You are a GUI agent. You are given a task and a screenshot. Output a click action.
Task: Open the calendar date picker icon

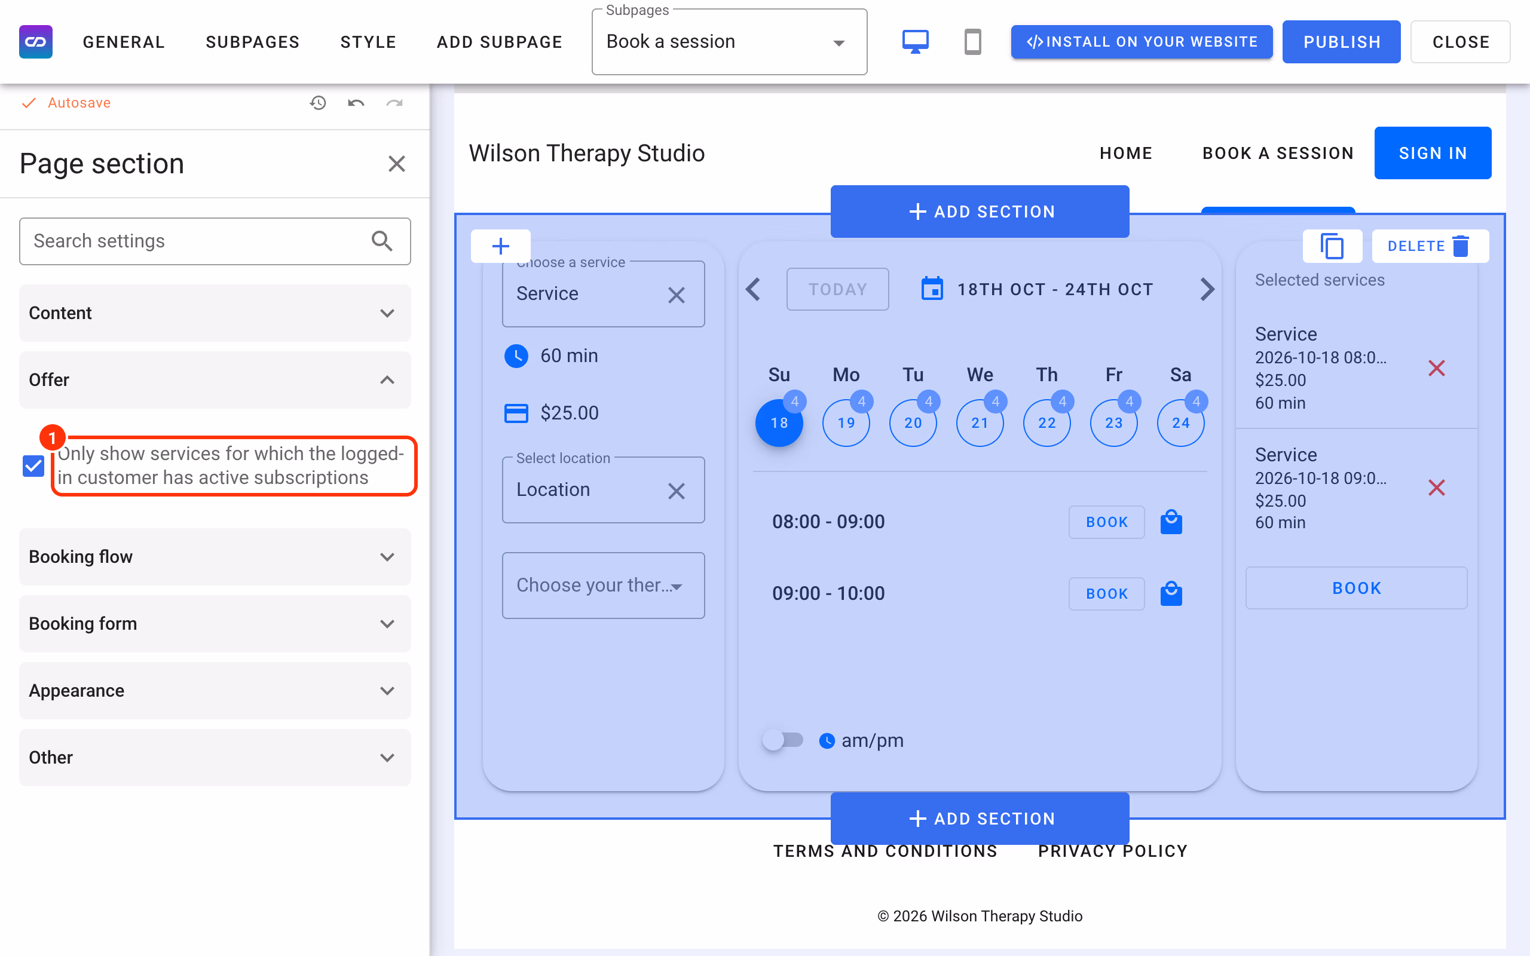pyautogui.click(x=932, y=289)
